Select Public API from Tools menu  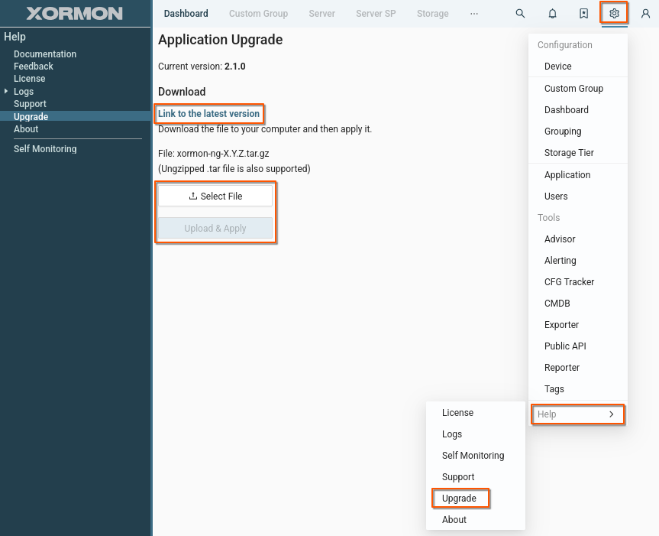click(x=565, y=346)
